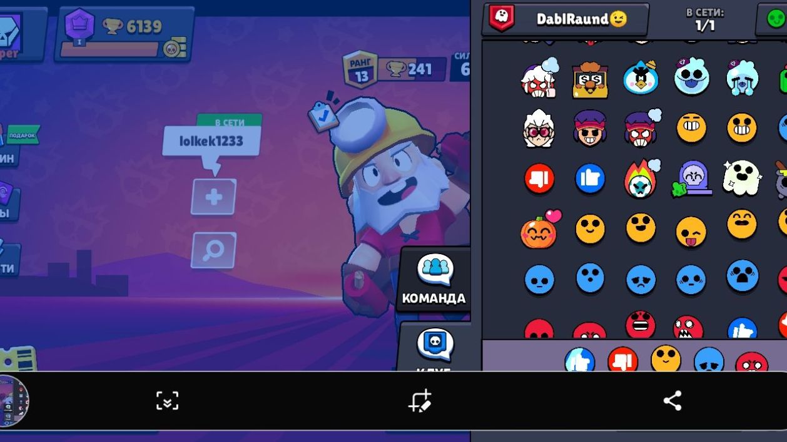Add a teammate with the plus button
The height and width of the screenshot is (442, 787).
214,197
